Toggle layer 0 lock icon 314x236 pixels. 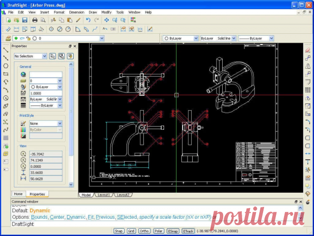(29, 38)
